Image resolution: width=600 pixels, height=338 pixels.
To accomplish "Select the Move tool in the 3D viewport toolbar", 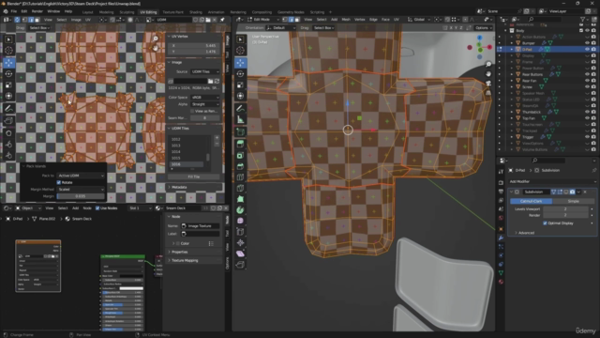I will point(240,63).
